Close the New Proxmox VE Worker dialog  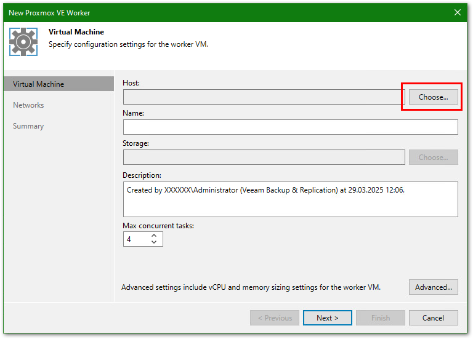[x=457, y=12]
